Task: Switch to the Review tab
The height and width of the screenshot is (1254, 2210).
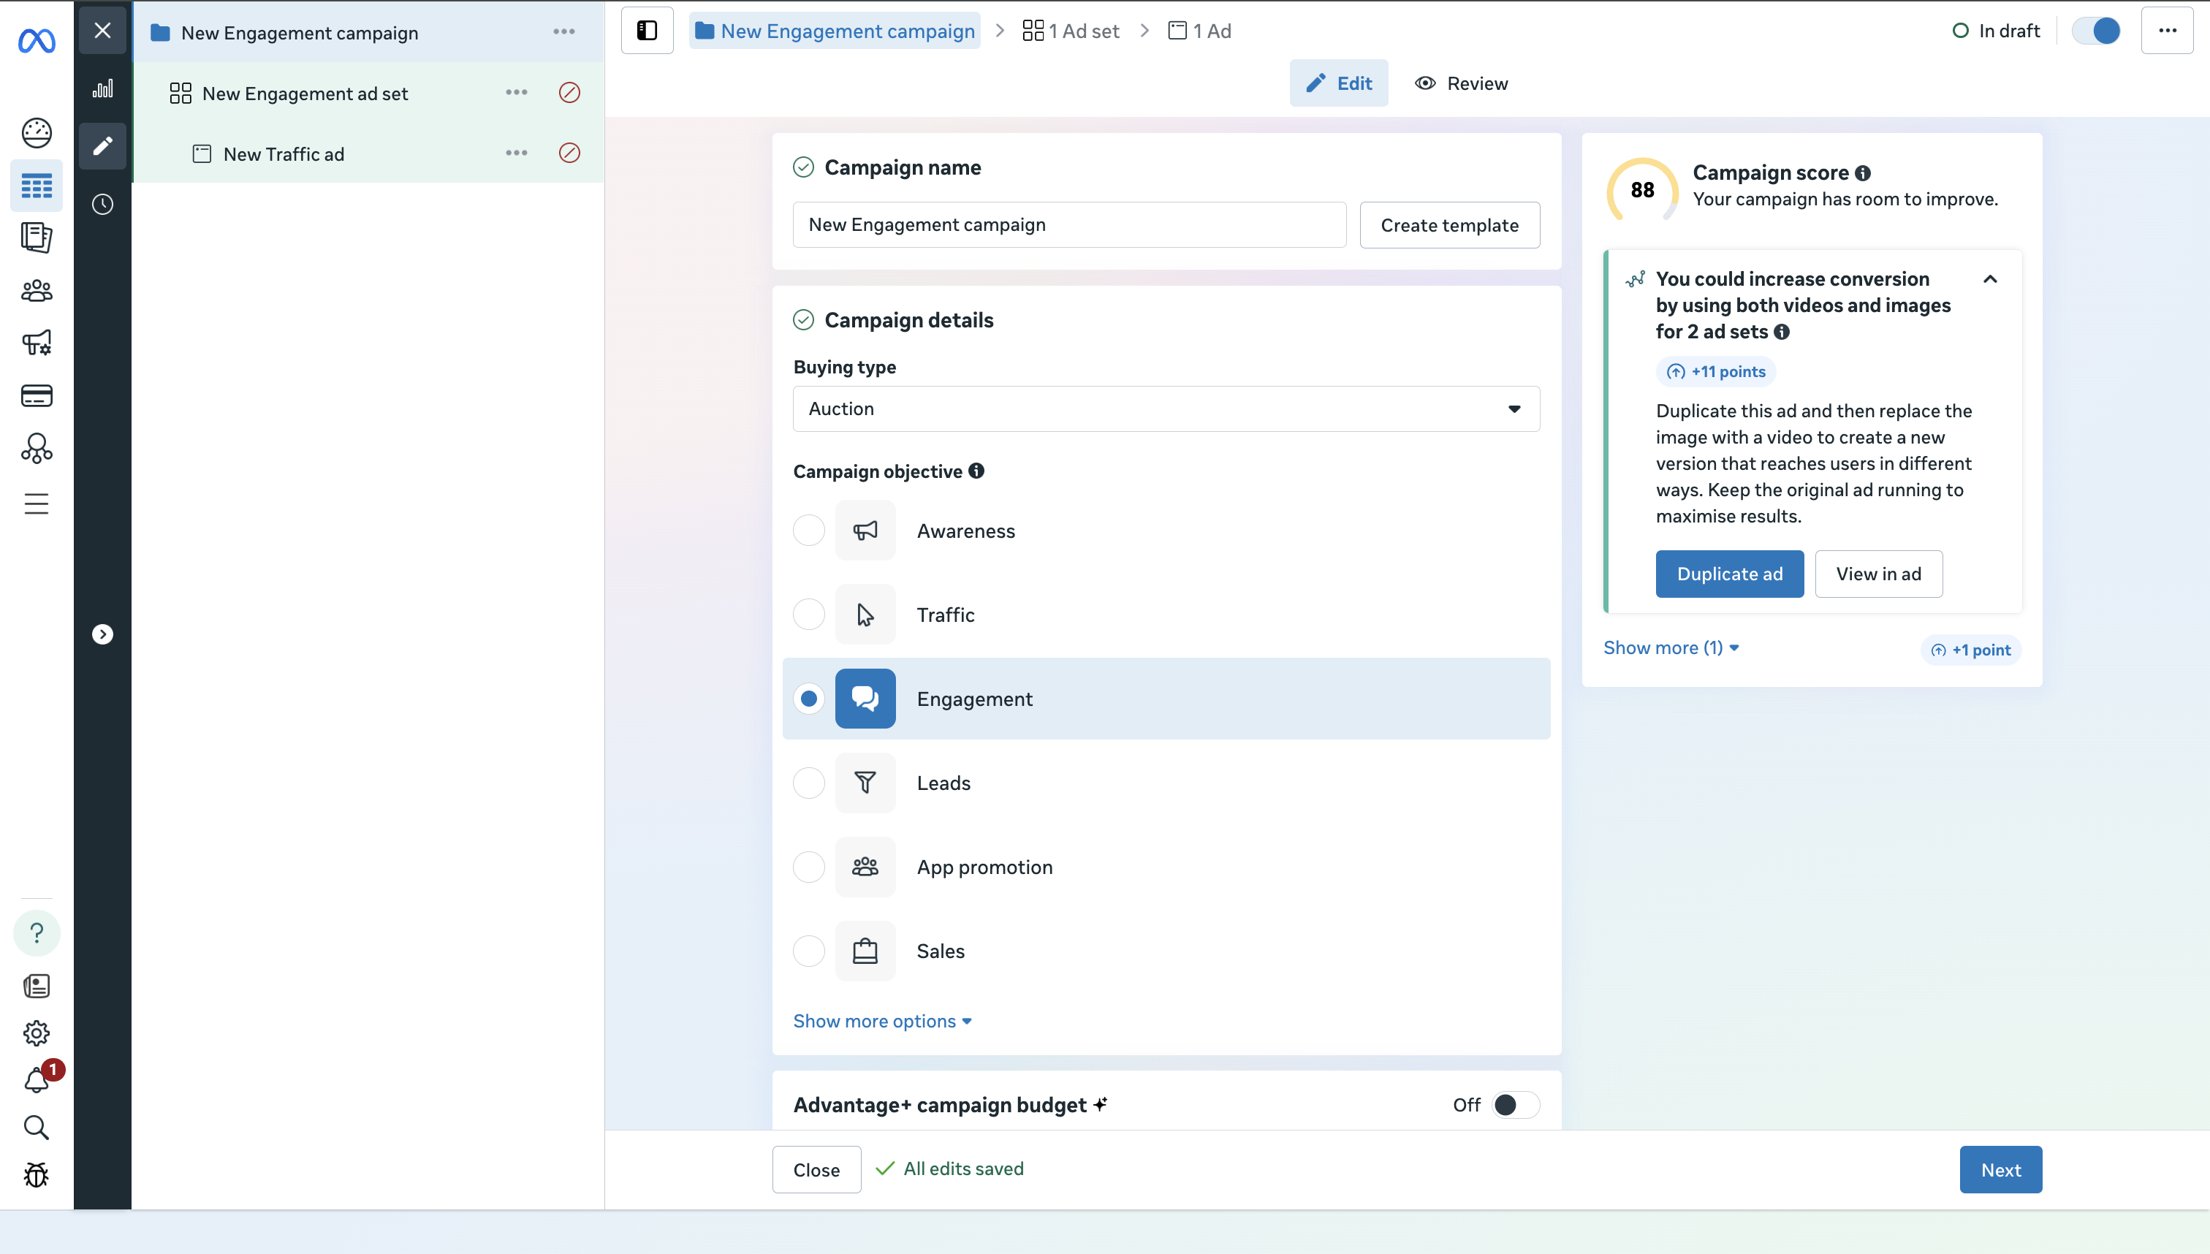Action: 1462,83
